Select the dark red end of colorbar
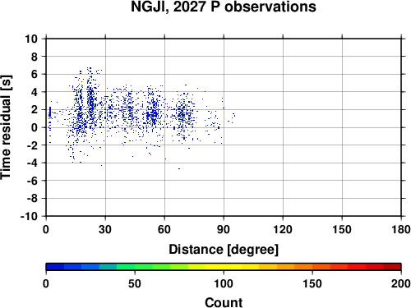This screenshot has height=308, width=411. 392,267
